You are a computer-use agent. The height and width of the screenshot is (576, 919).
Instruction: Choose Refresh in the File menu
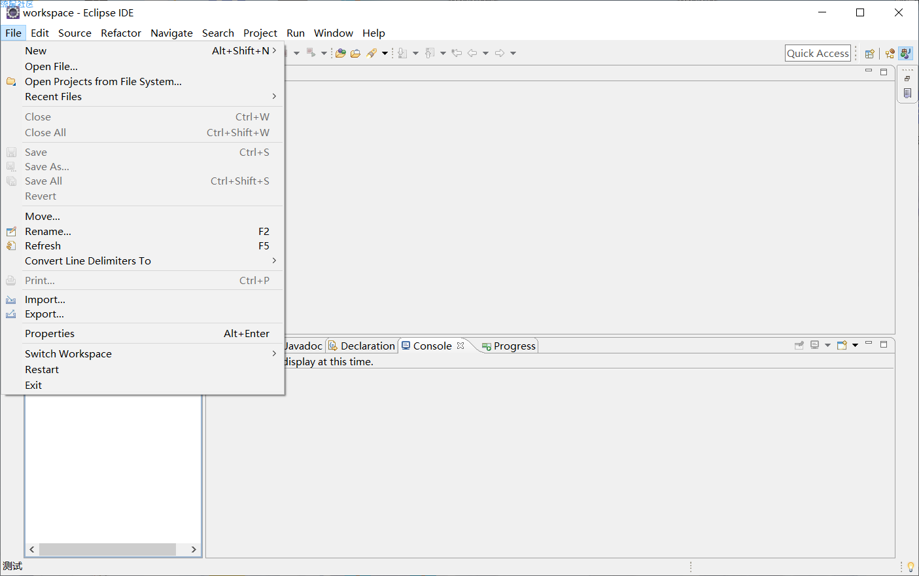click(143, 245)
